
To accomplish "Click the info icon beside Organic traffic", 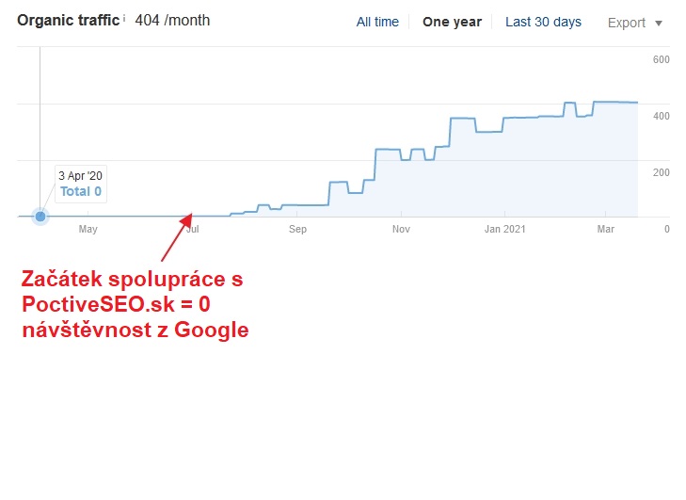I will coord(124,19).
